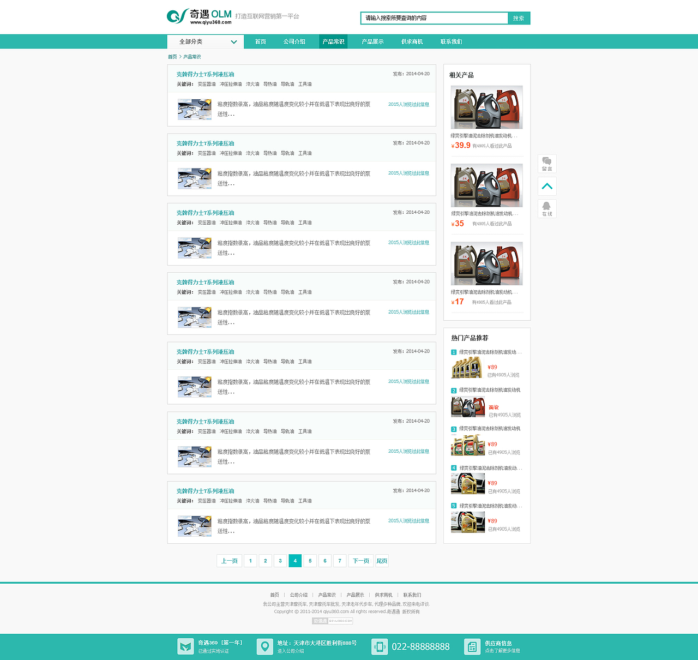This screenshot has height=660, width=698.
Task: Click the certification icon in footer bar
Action: pyautogui.click(x=185, y=646)
